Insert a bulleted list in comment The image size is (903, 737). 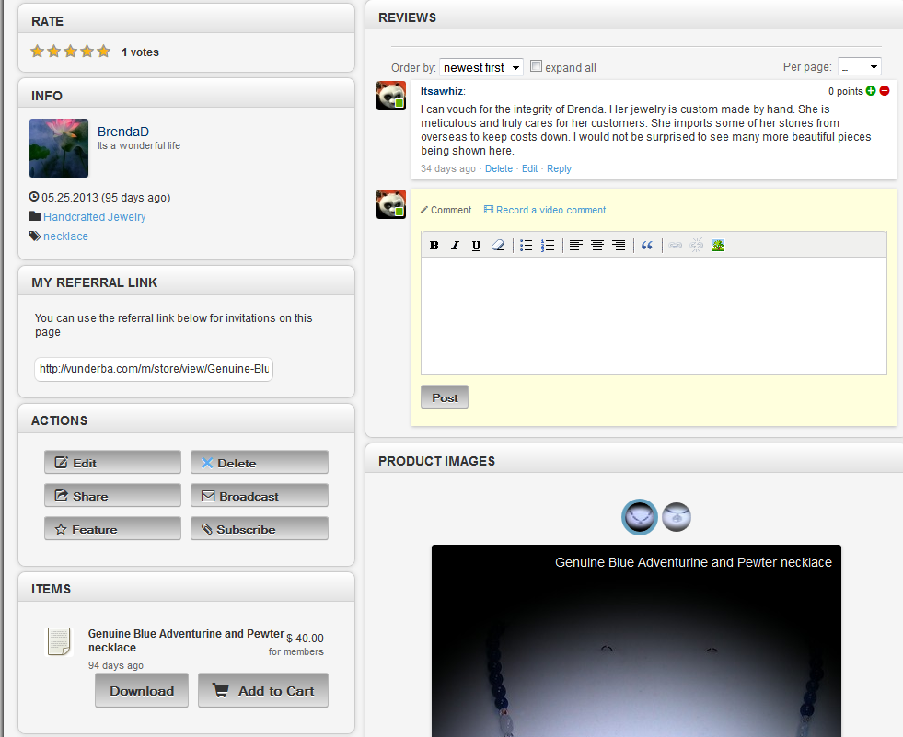[527, 246]
